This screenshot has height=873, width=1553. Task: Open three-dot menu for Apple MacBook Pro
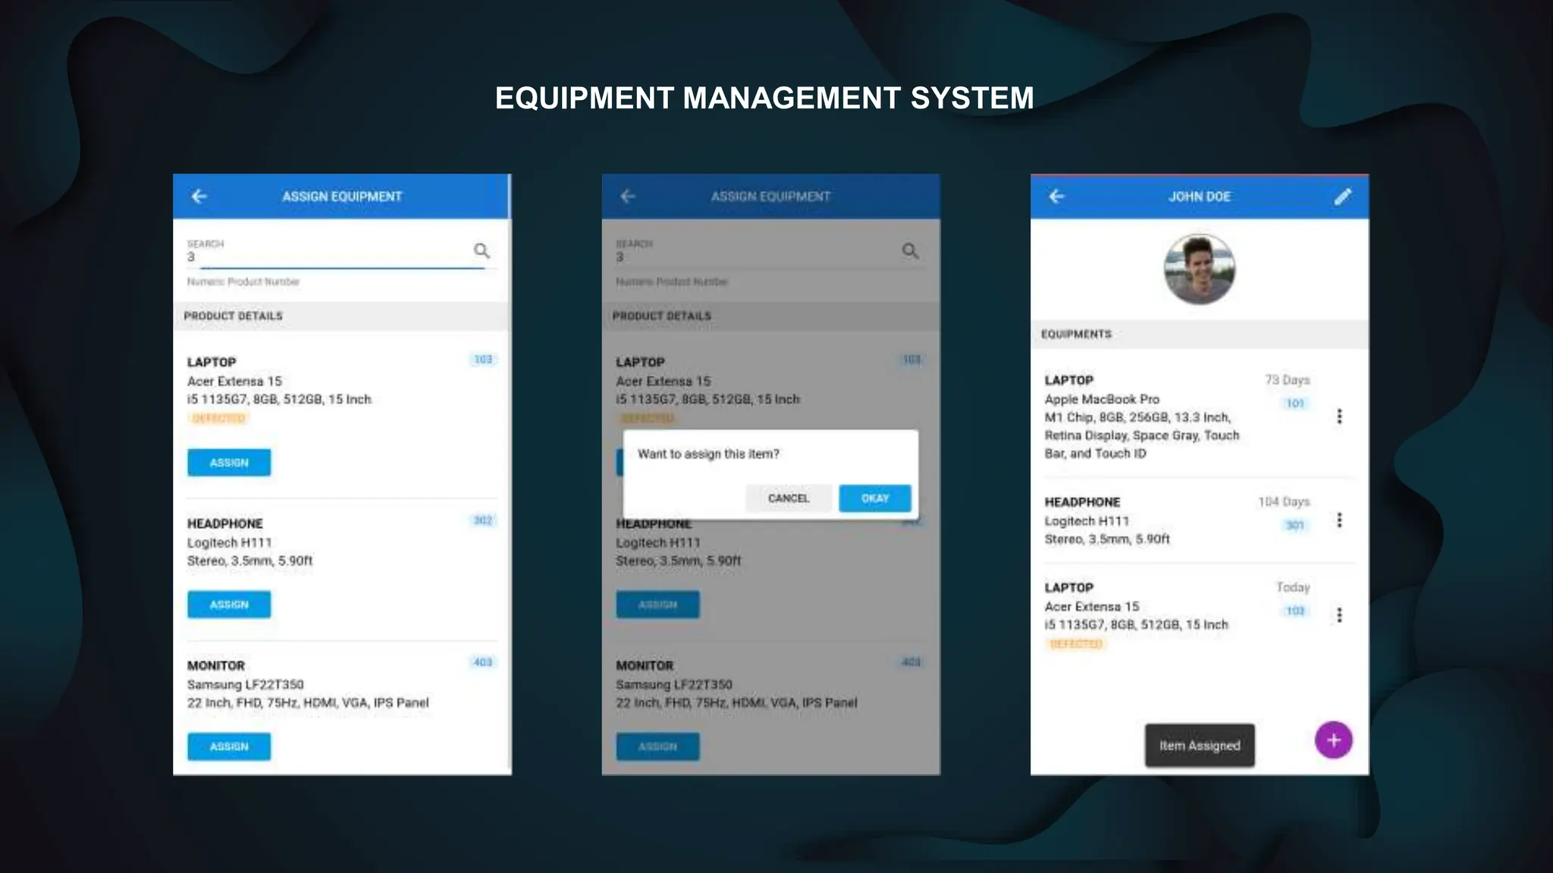(1339, 417)
